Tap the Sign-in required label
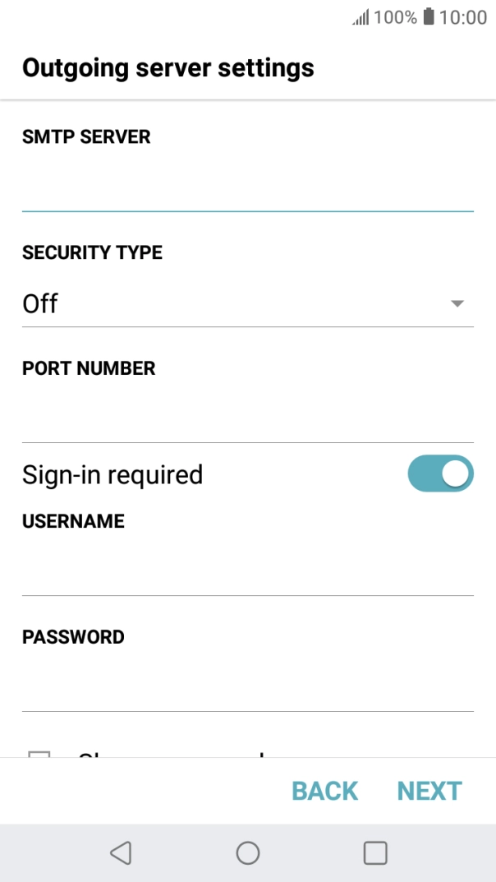 (x=113, y=473)
